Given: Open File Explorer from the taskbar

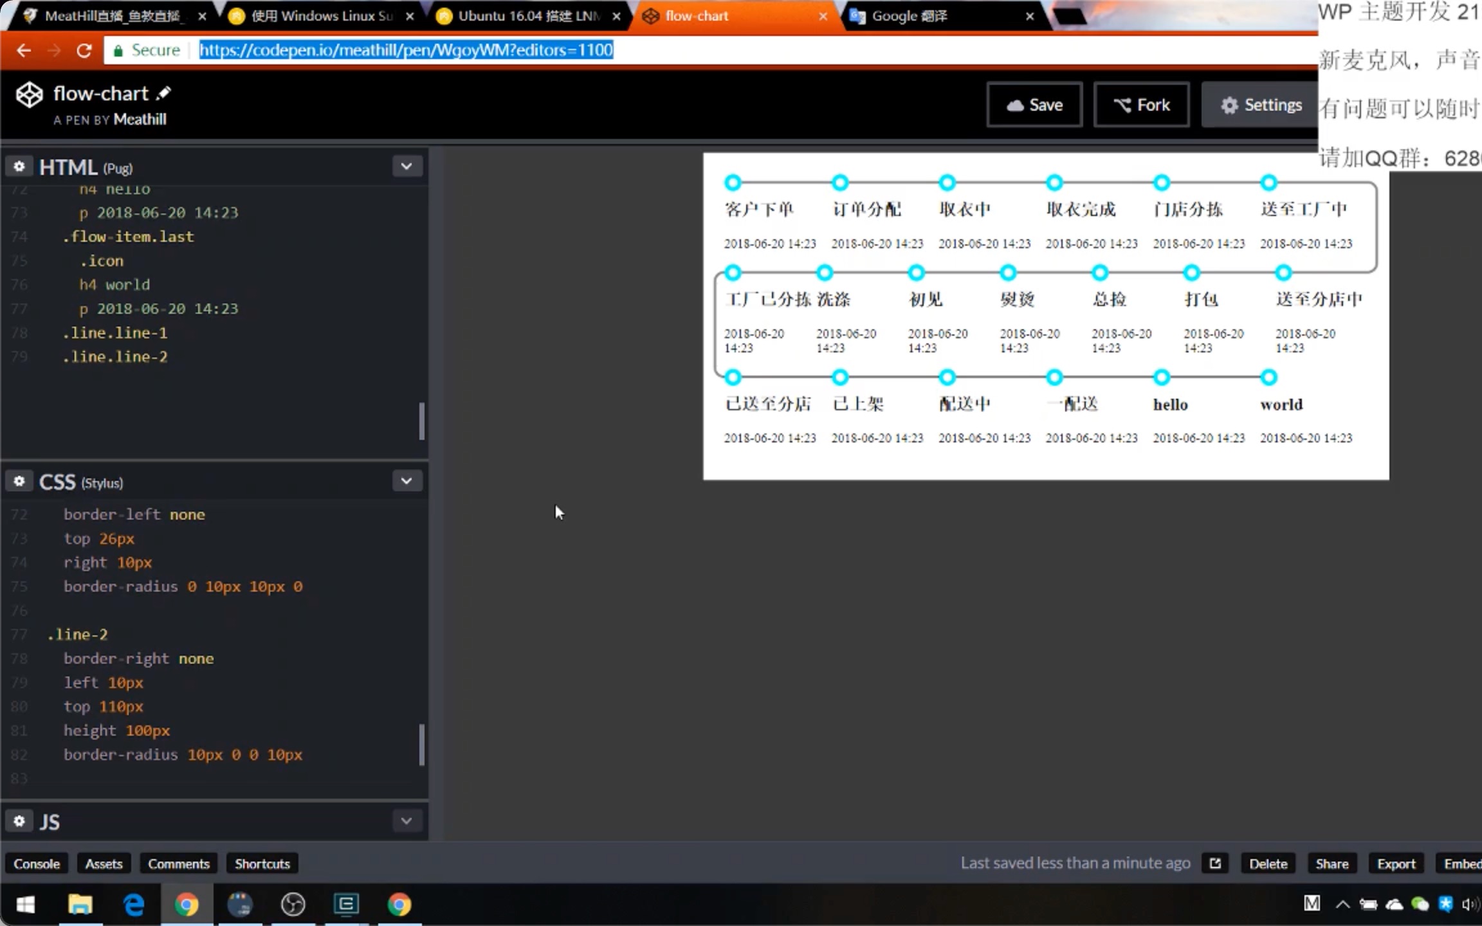Looking at the screenshot, I should click(79, 904).
